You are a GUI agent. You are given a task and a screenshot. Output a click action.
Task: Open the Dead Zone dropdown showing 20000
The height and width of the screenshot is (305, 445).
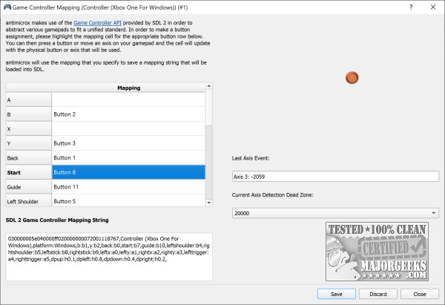click(x=335, y=213)
